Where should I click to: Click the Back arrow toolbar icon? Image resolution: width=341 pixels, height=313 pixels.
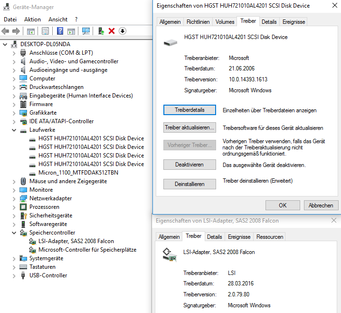[x=5, y=31]
